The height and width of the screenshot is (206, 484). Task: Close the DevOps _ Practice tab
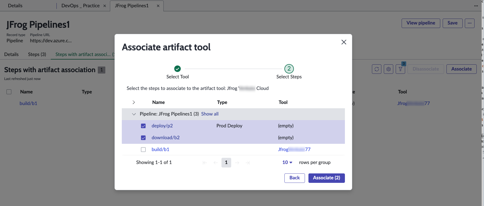pyautogui.click(x=105, y=6)
